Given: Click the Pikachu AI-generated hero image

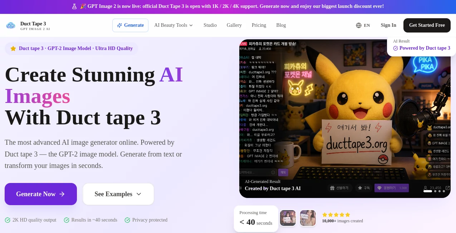Looking at the screenshot, I should tap(345, 119).
